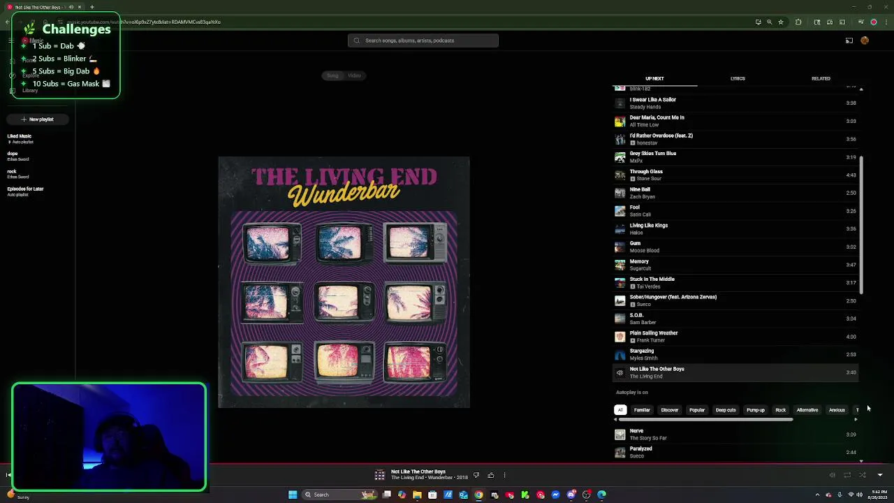
Task: Select the Deep cuts filter chip
Action: [726, 410]
